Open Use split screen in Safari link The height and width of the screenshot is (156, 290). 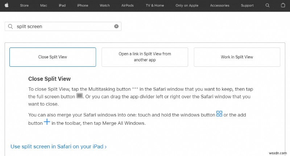click(58, 147)
